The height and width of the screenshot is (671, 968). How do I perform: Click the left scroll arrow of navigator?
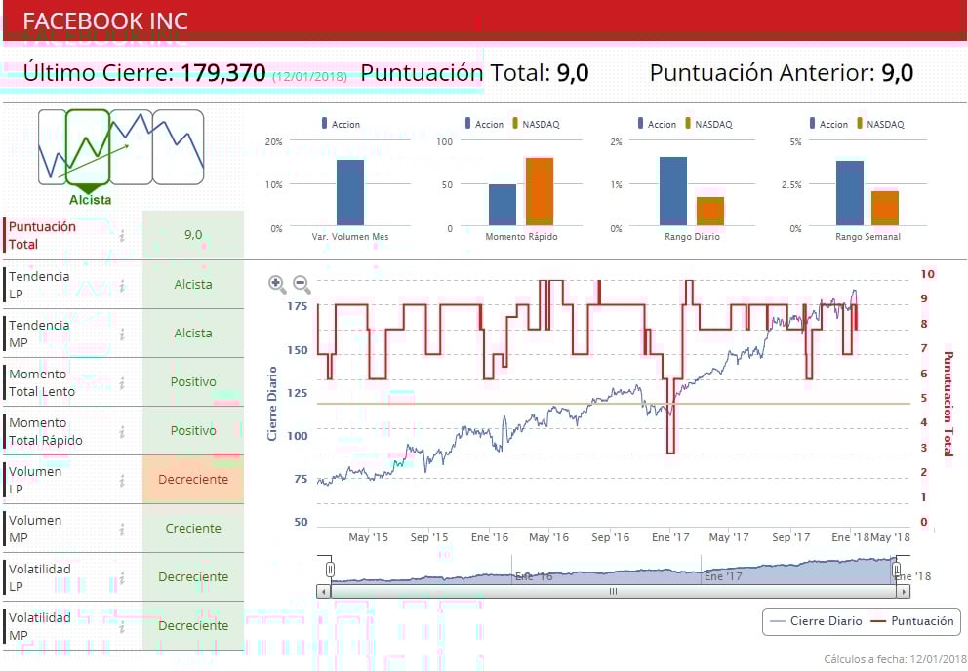pos(324,591)
